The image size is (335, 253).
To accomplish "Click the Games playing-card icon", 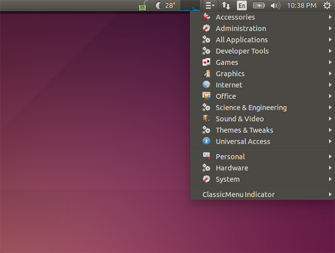I will coord(206,63).
